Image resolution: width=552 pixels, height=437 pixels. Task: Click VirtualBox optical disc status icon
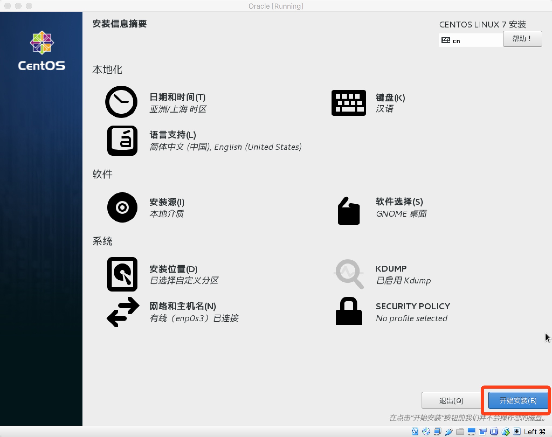pos(426,431)
